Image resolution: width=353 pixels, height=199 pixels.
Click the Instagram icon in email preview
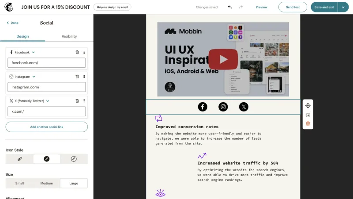(223, 107)
